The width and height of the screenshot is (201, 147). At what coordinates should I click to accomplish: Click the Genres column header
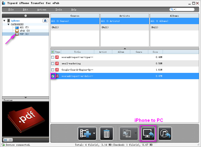(x=75, y=16)
